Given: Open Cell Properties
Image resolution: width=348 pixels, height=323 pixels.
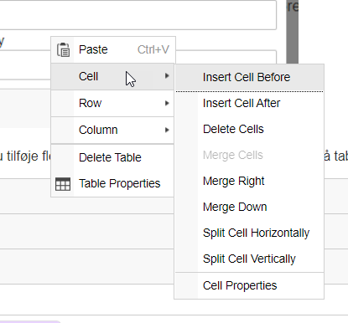Looking at the screenshot, I should click(249, 285).
